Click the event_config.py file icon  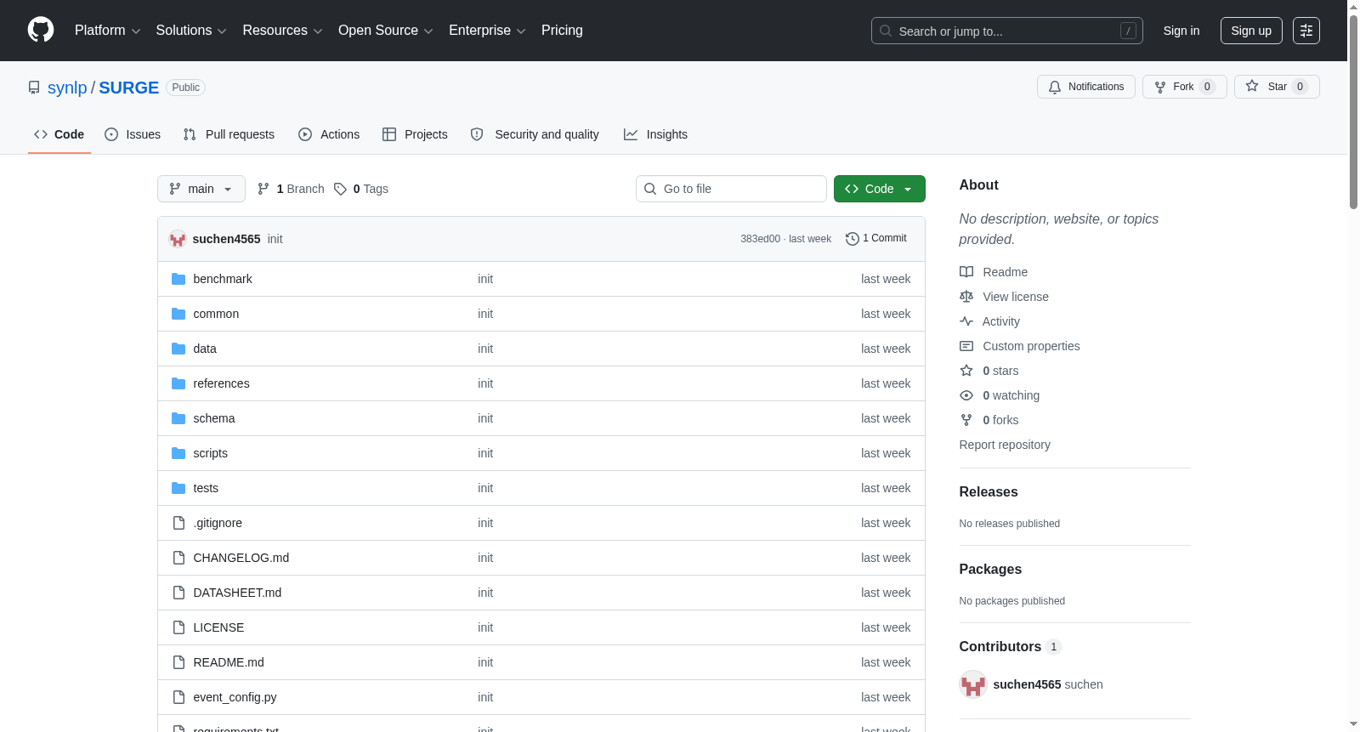click(x=178, y=697)
